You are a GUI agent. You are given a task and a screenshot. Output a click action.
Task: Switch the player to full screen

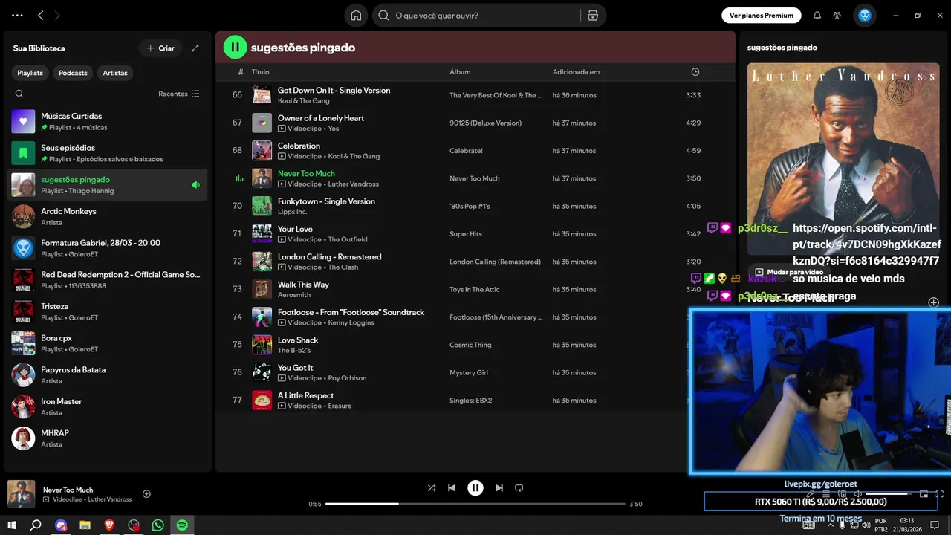[939, 493]
